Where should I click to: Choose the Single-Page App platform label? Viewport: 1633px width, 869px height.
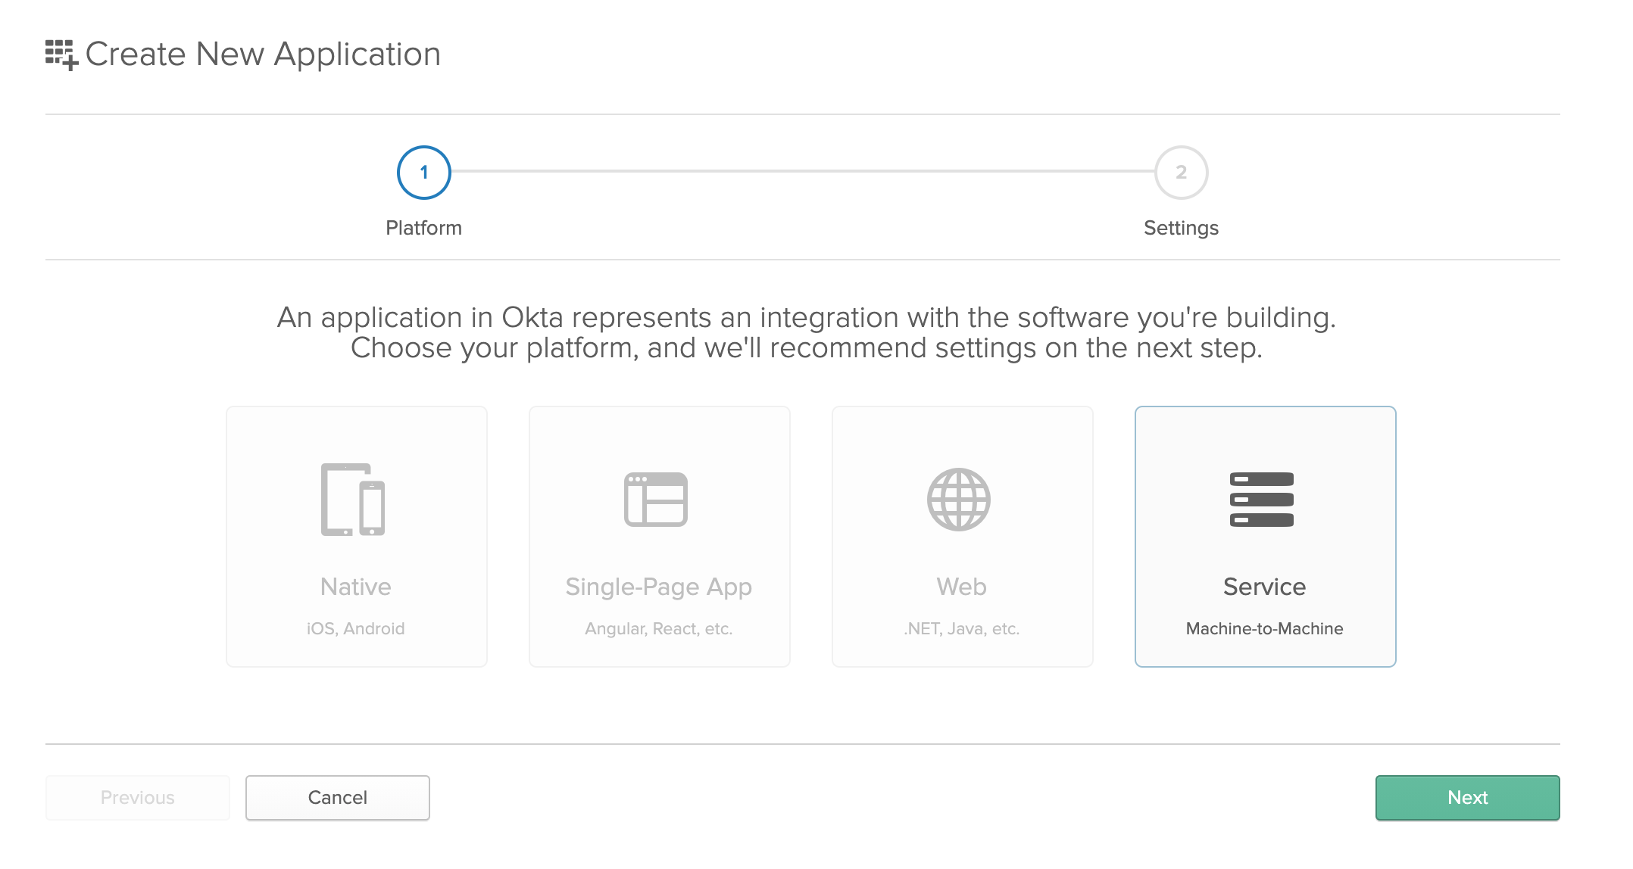pos(659,587)
